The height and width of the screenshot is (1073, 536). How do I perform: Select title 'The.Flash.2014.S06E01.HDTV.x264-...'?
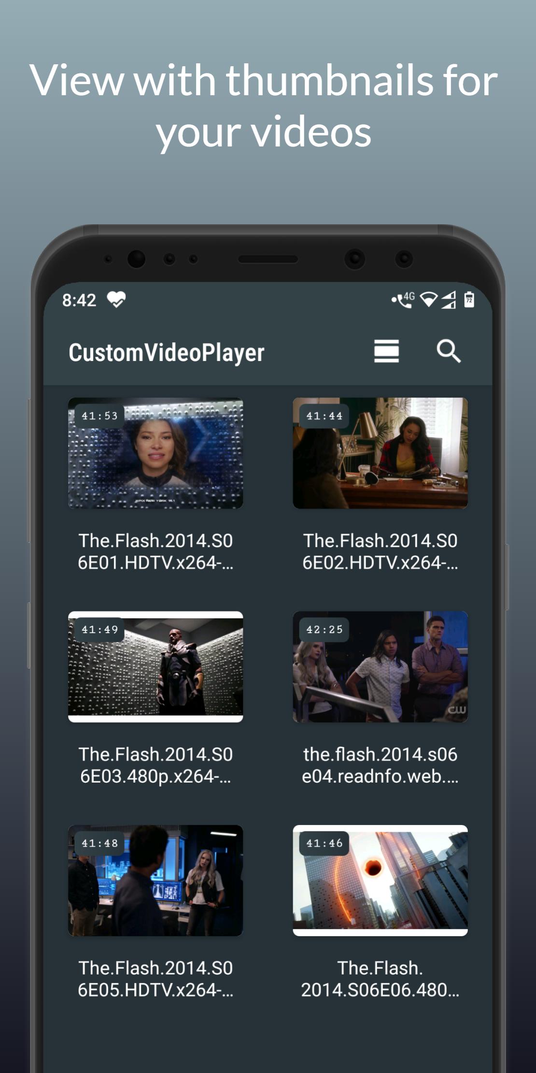pyautogui.click(x=155, y=551)
